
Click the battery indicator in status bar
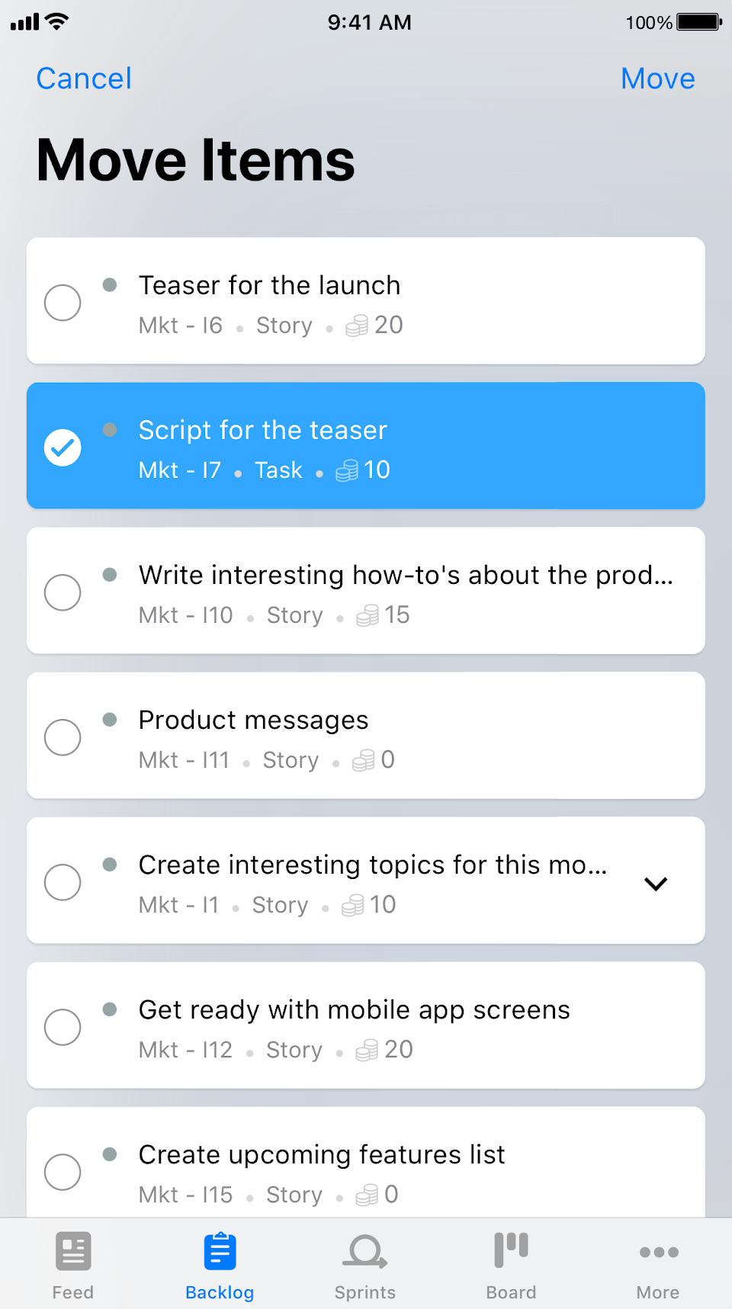coord(698,22)
